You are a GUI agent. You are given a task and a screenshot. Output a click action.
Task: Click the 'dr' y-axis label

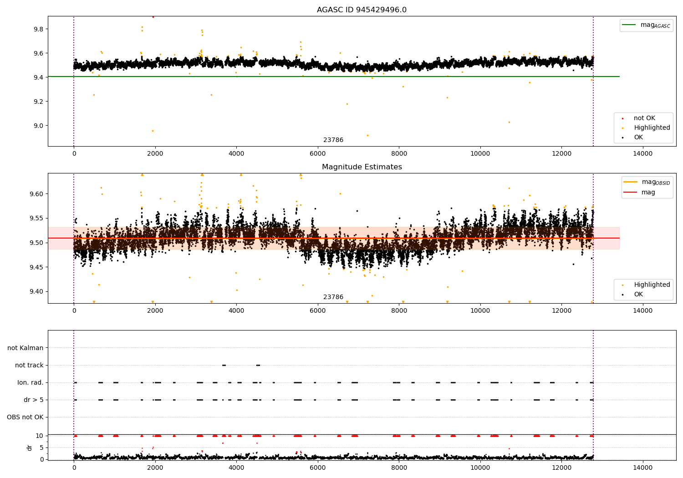click(30, 447)
